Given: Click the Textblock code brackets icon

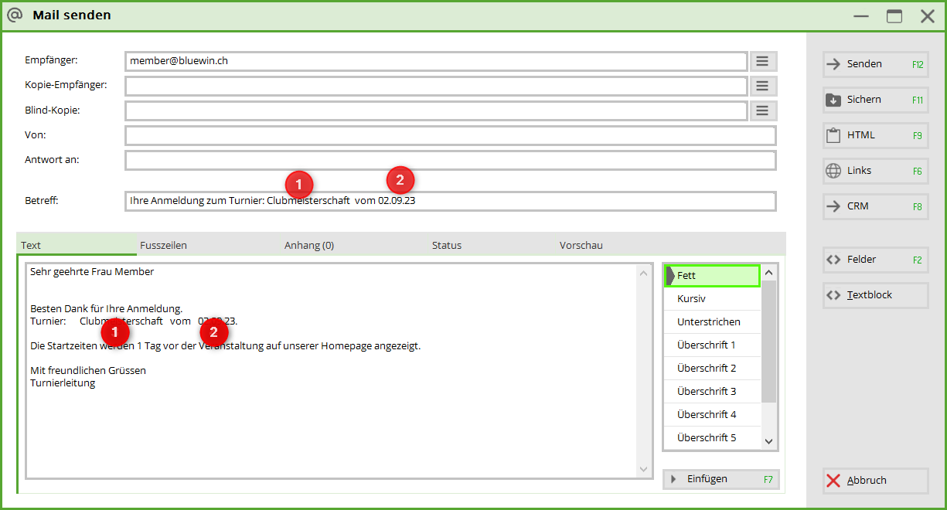Looking at the screenshot, I should (833, 295).
